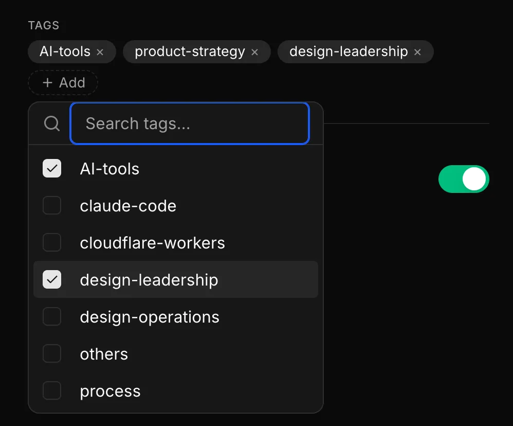Image resolution: width=513 pixels, height=426 pixels.
Task: Turn off the green toggle switch
Action: click(464, 179)
